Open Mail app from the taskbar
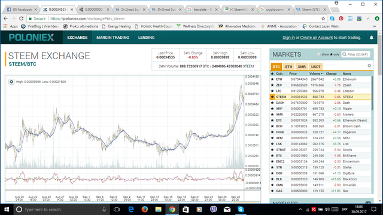Viewport: 383px width, 215px height. tap(227, 210)
